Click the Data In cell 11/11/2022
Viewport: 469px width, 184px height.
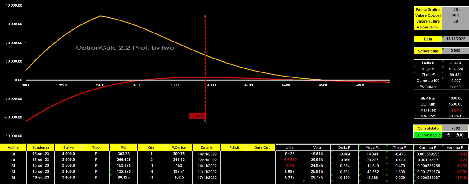(x=206, y=171)
